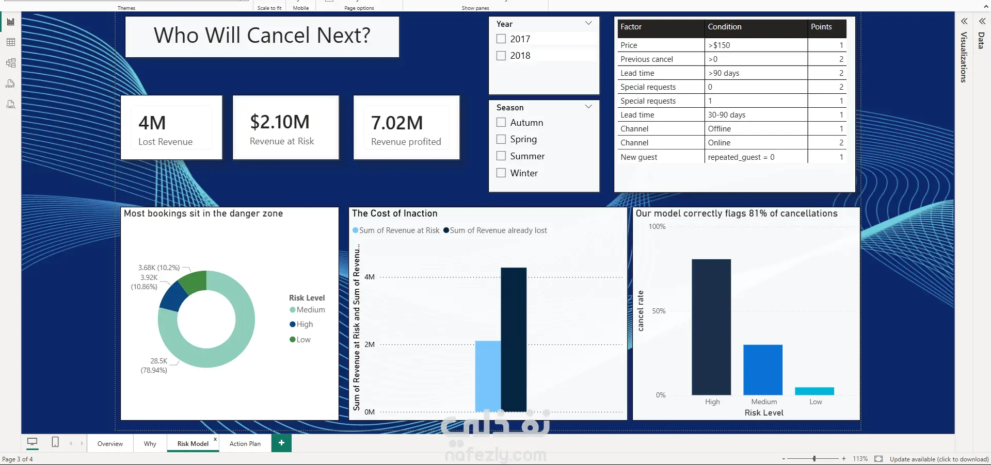Expand the Year slicer dropdown chevron
The width and height of the screenshot is (991, 465).
[588, 23]
